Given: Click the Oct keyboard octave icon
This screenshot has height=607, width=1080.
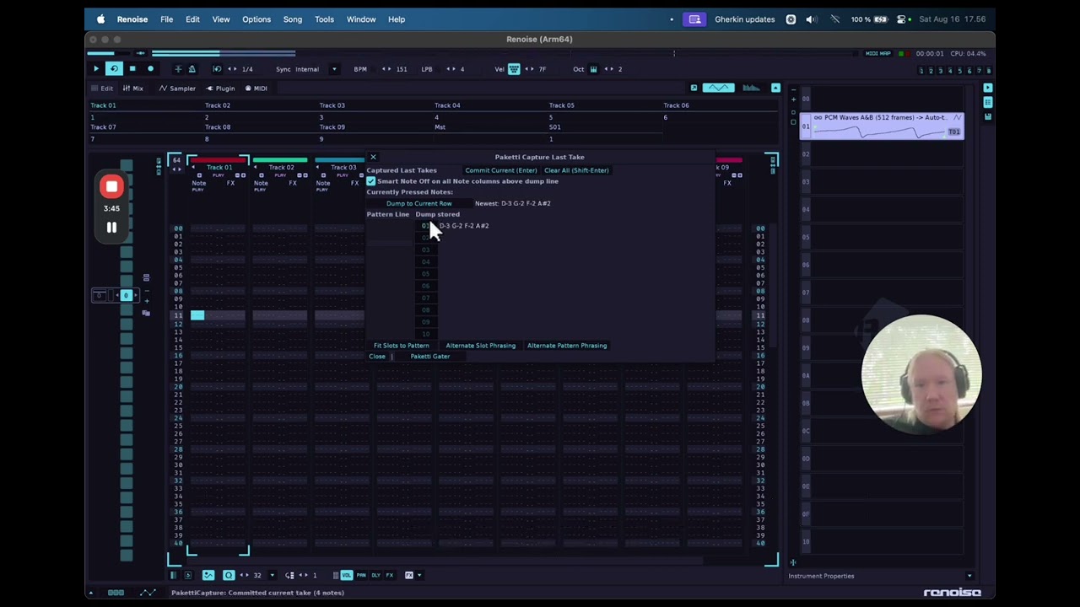Looking at the screenshot, I should tap(593, 69).
